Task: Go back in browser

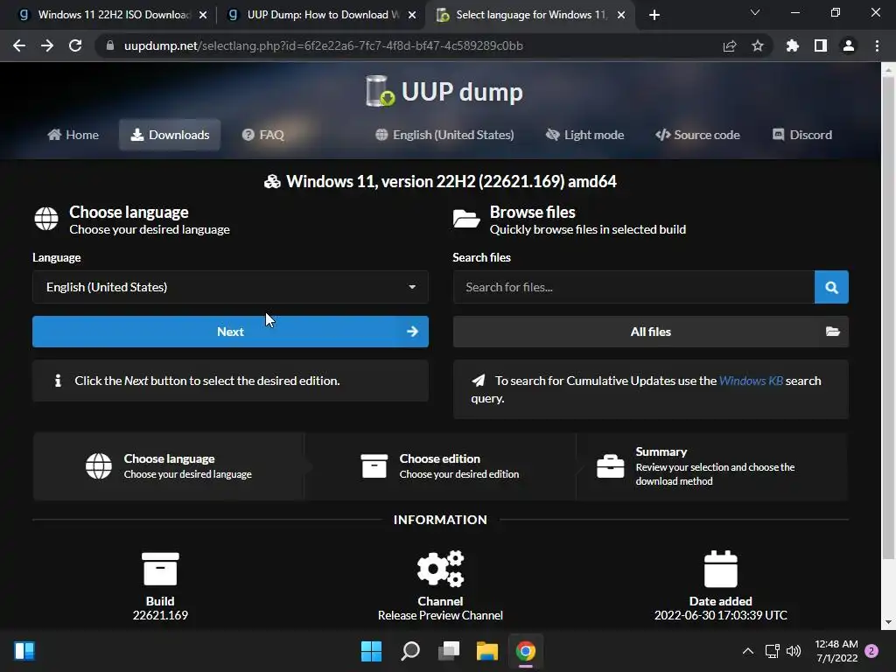Action: pos(19,45)
